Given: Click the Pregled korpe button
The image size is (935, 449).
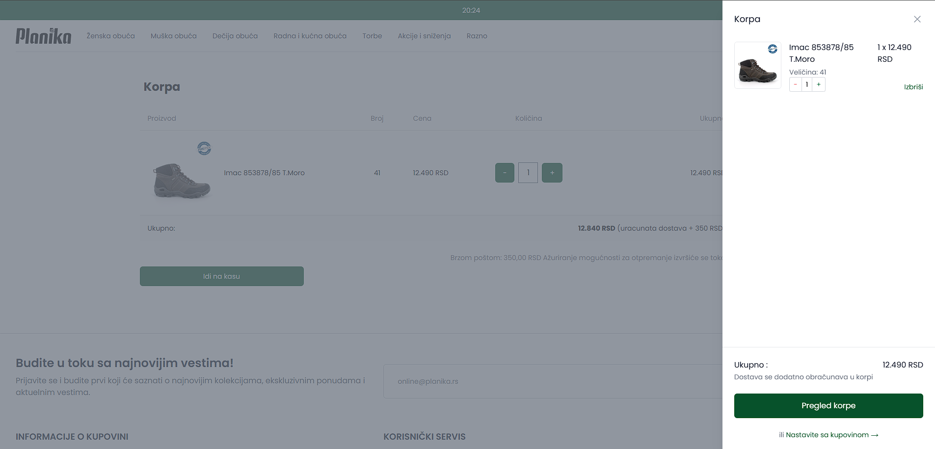Looking at the screenshot, I should (828, 406).
